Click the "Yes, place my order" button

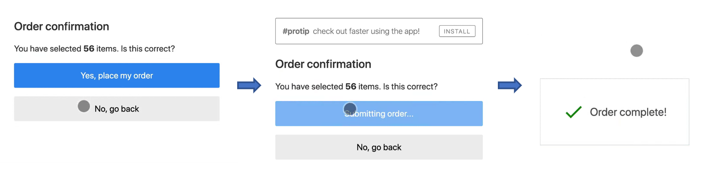tap(117, 75)
